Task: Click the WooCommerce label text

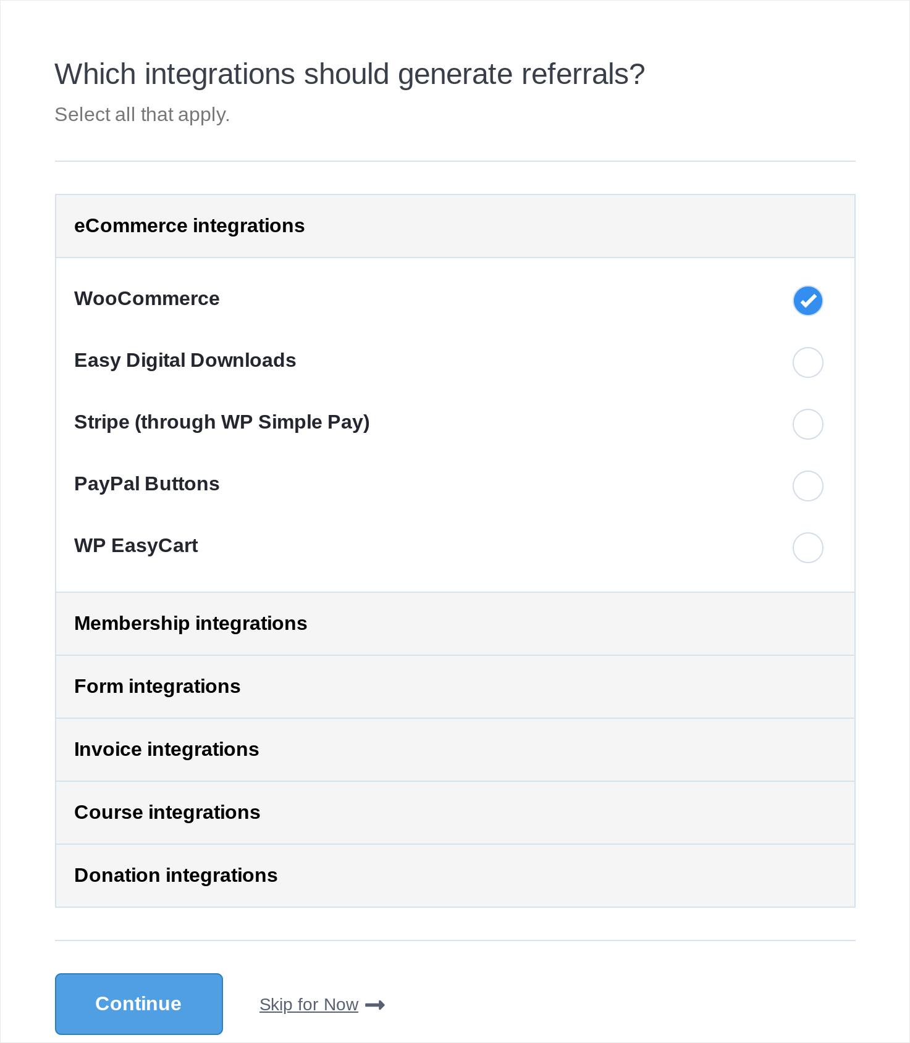Action: coord(146,299)
